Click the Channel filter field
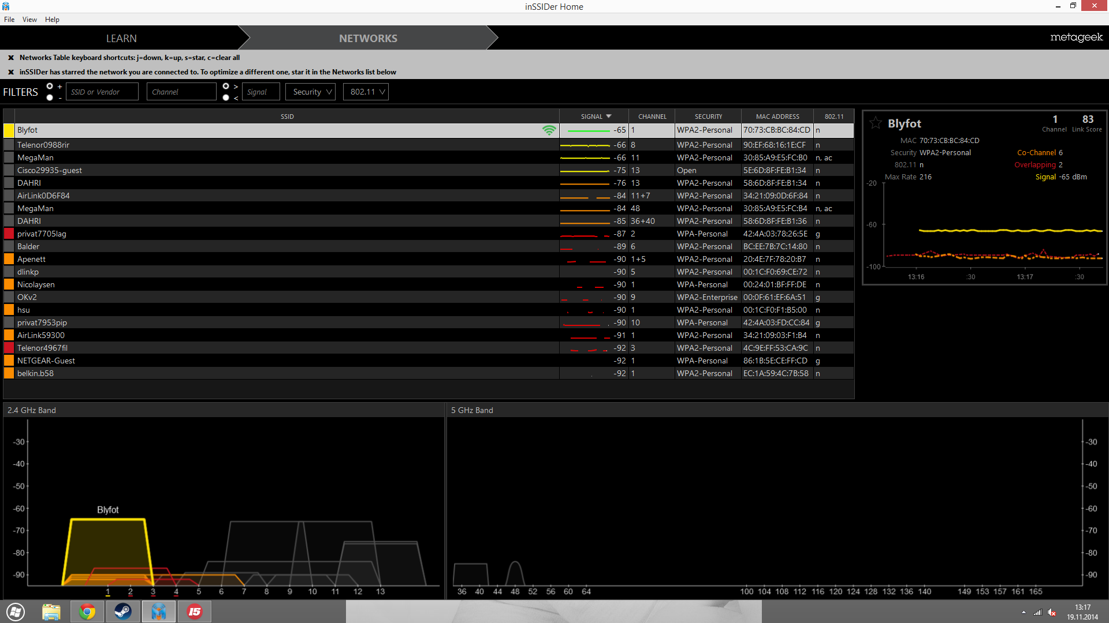1109x623 pixels. (181, 92)
